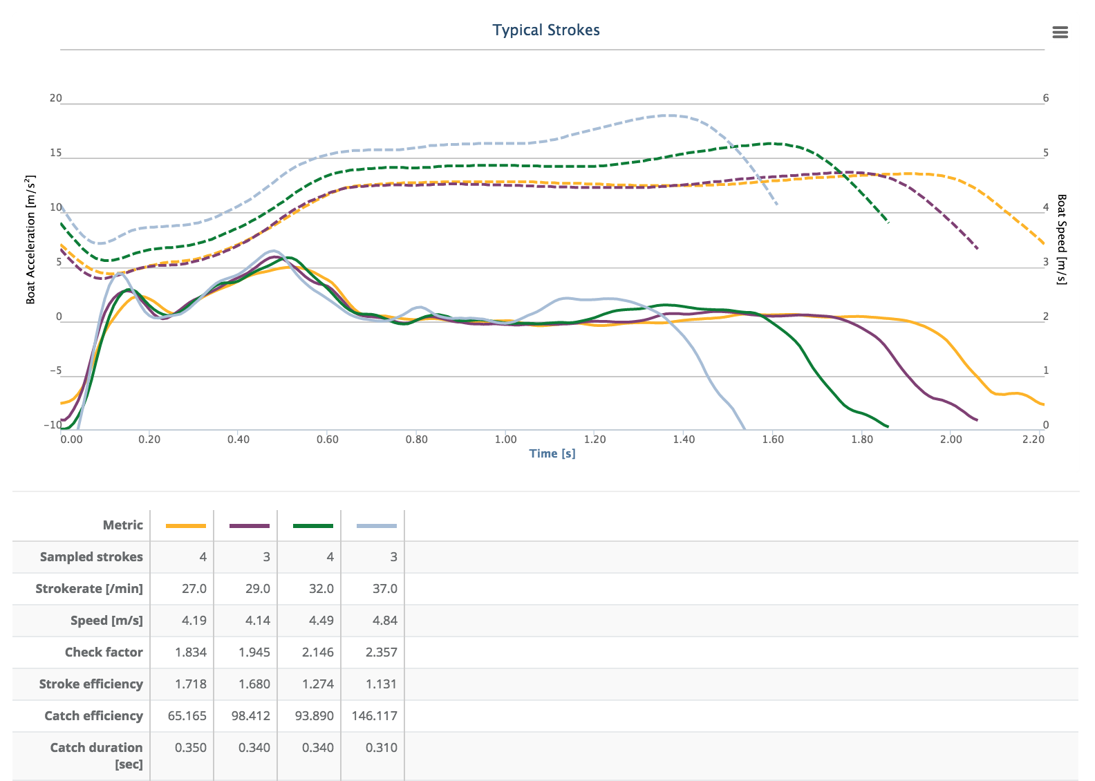Click the Typical Strokes chart title

click(546, 30)
